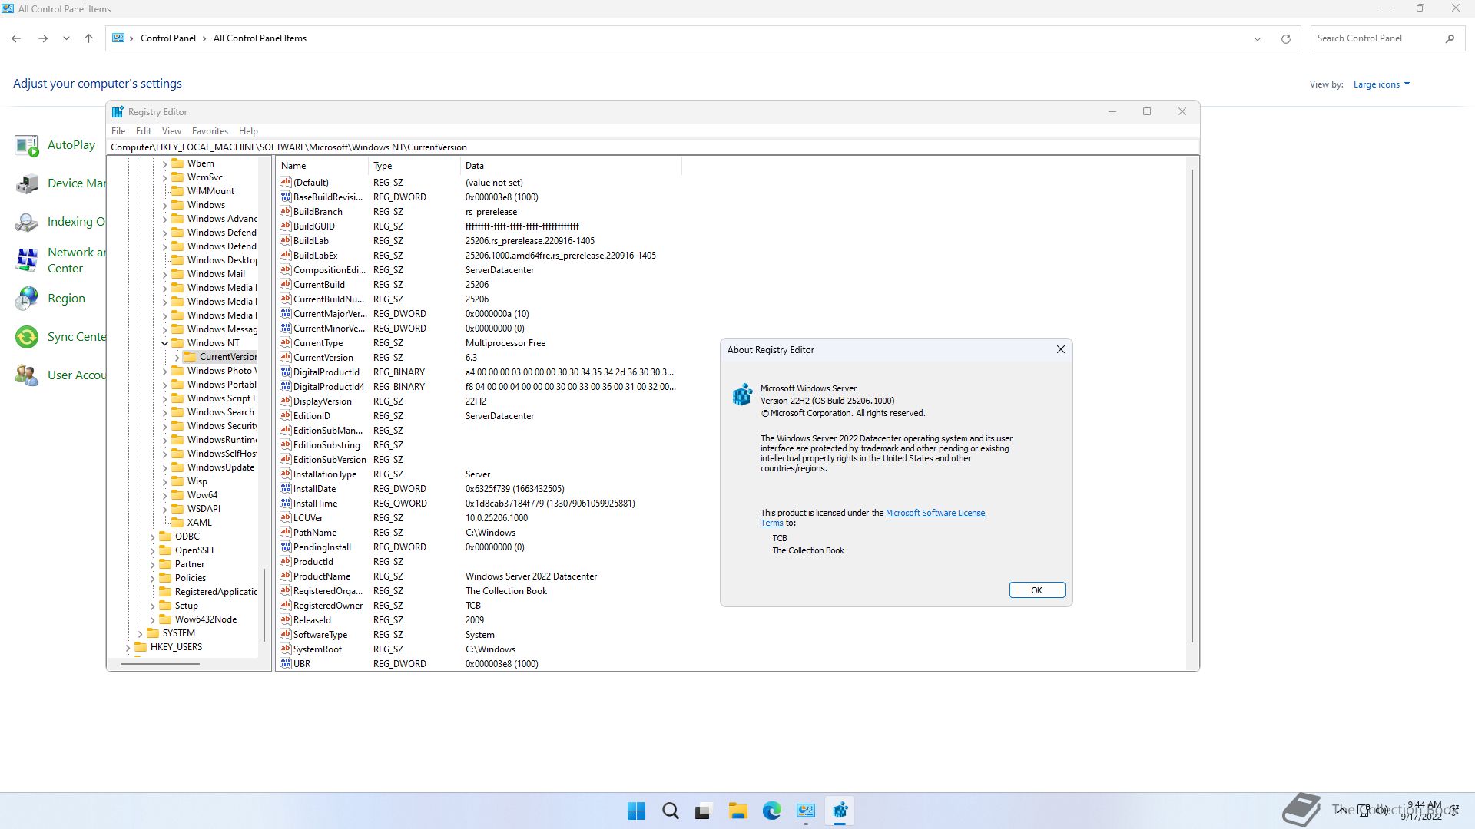This screenshot has height=829, width=1475.
Task: Open User Accounts icon in Control Panel
Action: pos(27,375)
